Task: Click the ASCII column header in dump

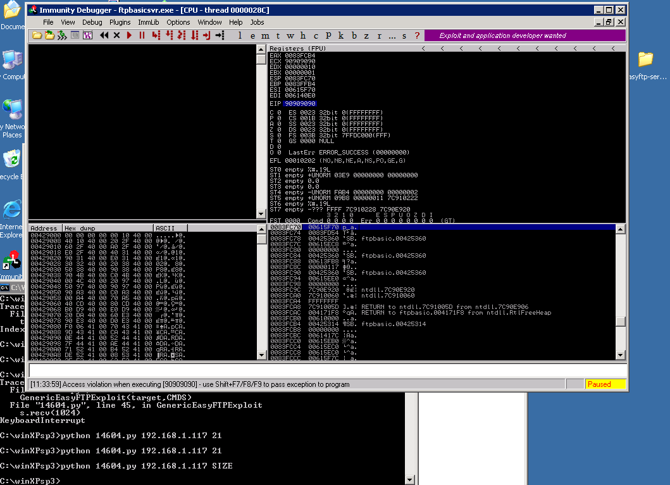Action: (x=170, y=228)
